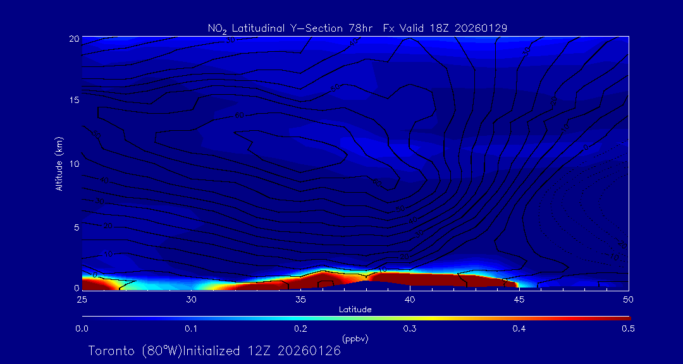Click the 20 altitude tick label
The height and width of the screenshot is (364, 683).
click(x=74, y=39)
